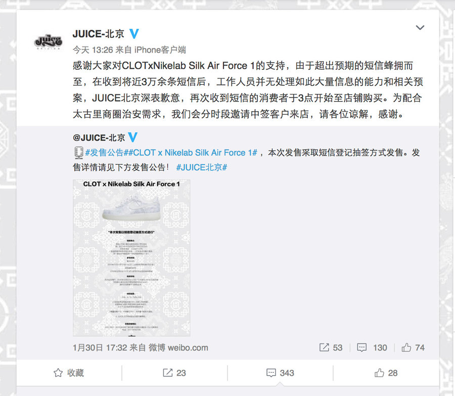Click the microphone icon before 发售公告
This screenshot has height=396, width=455.
[x=79, y=153]
